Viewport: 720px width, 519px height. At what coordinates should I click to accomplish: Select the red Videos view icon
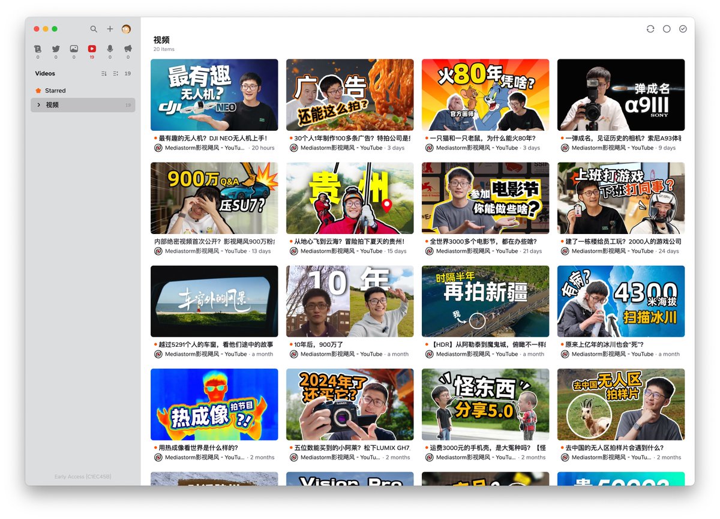(92, 49)
